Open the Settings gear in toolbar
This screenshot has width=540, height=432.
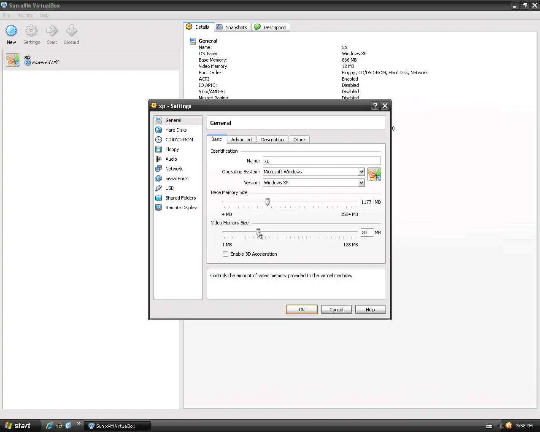tap(31, 31)
